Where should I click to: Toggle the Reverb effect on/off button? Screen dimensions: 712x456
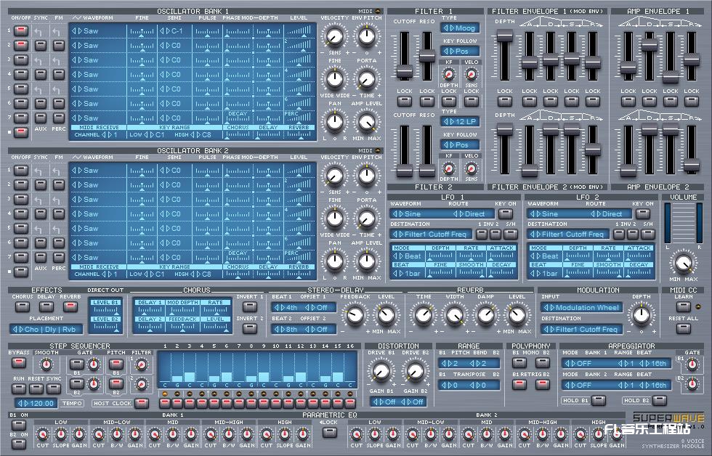tap(71, 307)
